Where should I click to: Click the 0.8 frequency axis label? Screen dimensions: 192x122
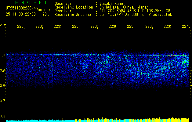click(x=2, y=85)
